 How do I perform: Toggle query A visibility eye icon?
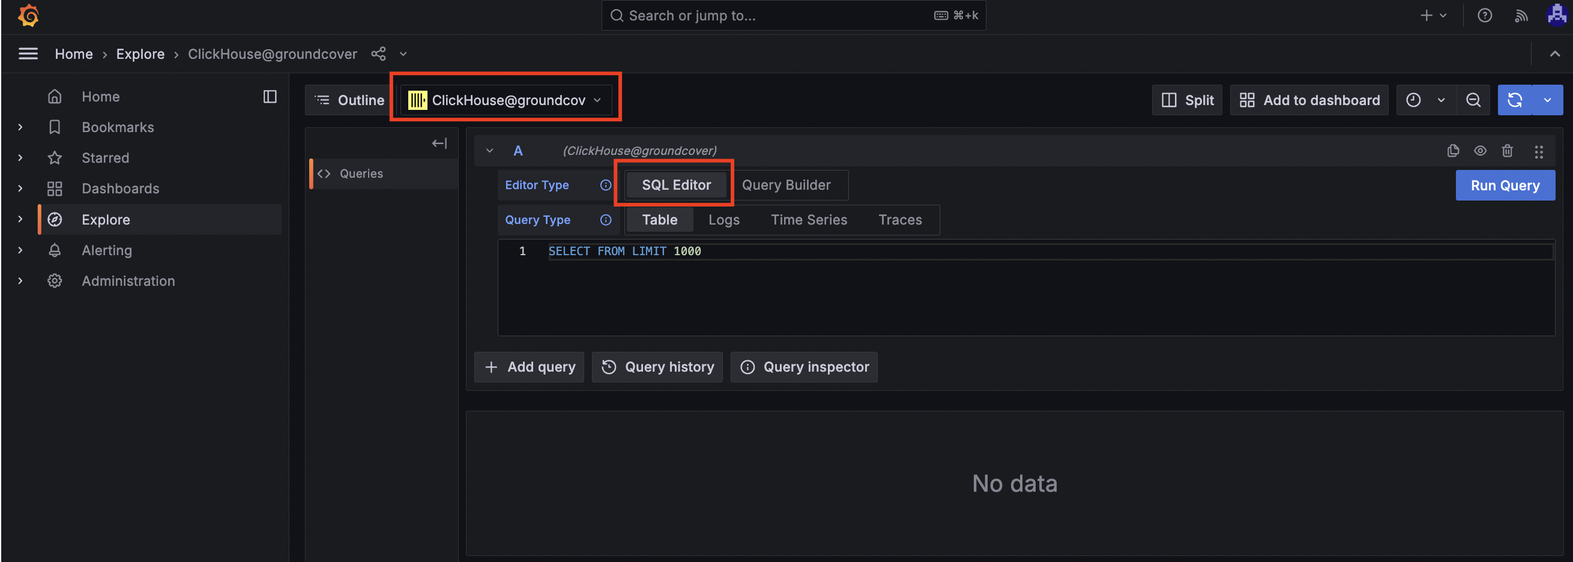(x=1480, y=151)
